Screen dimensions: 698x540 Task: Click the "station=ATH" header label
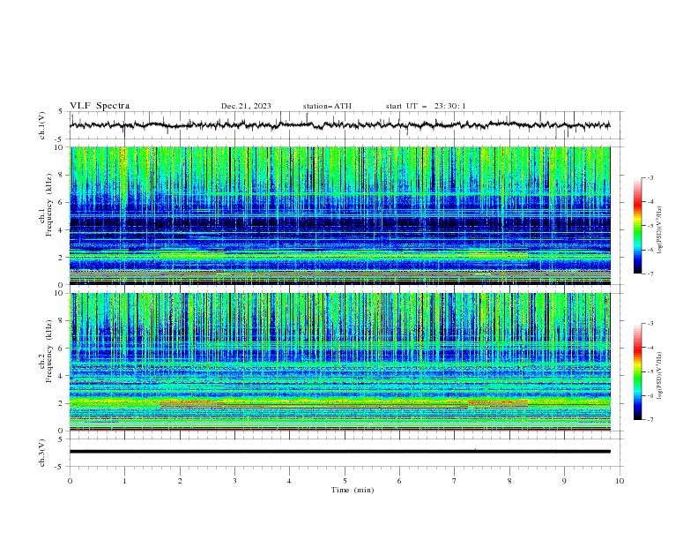327,106
